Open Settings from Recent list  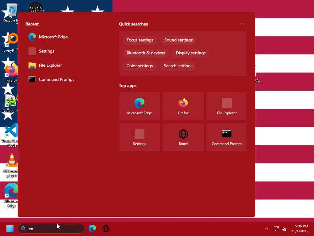coord(41,51)
